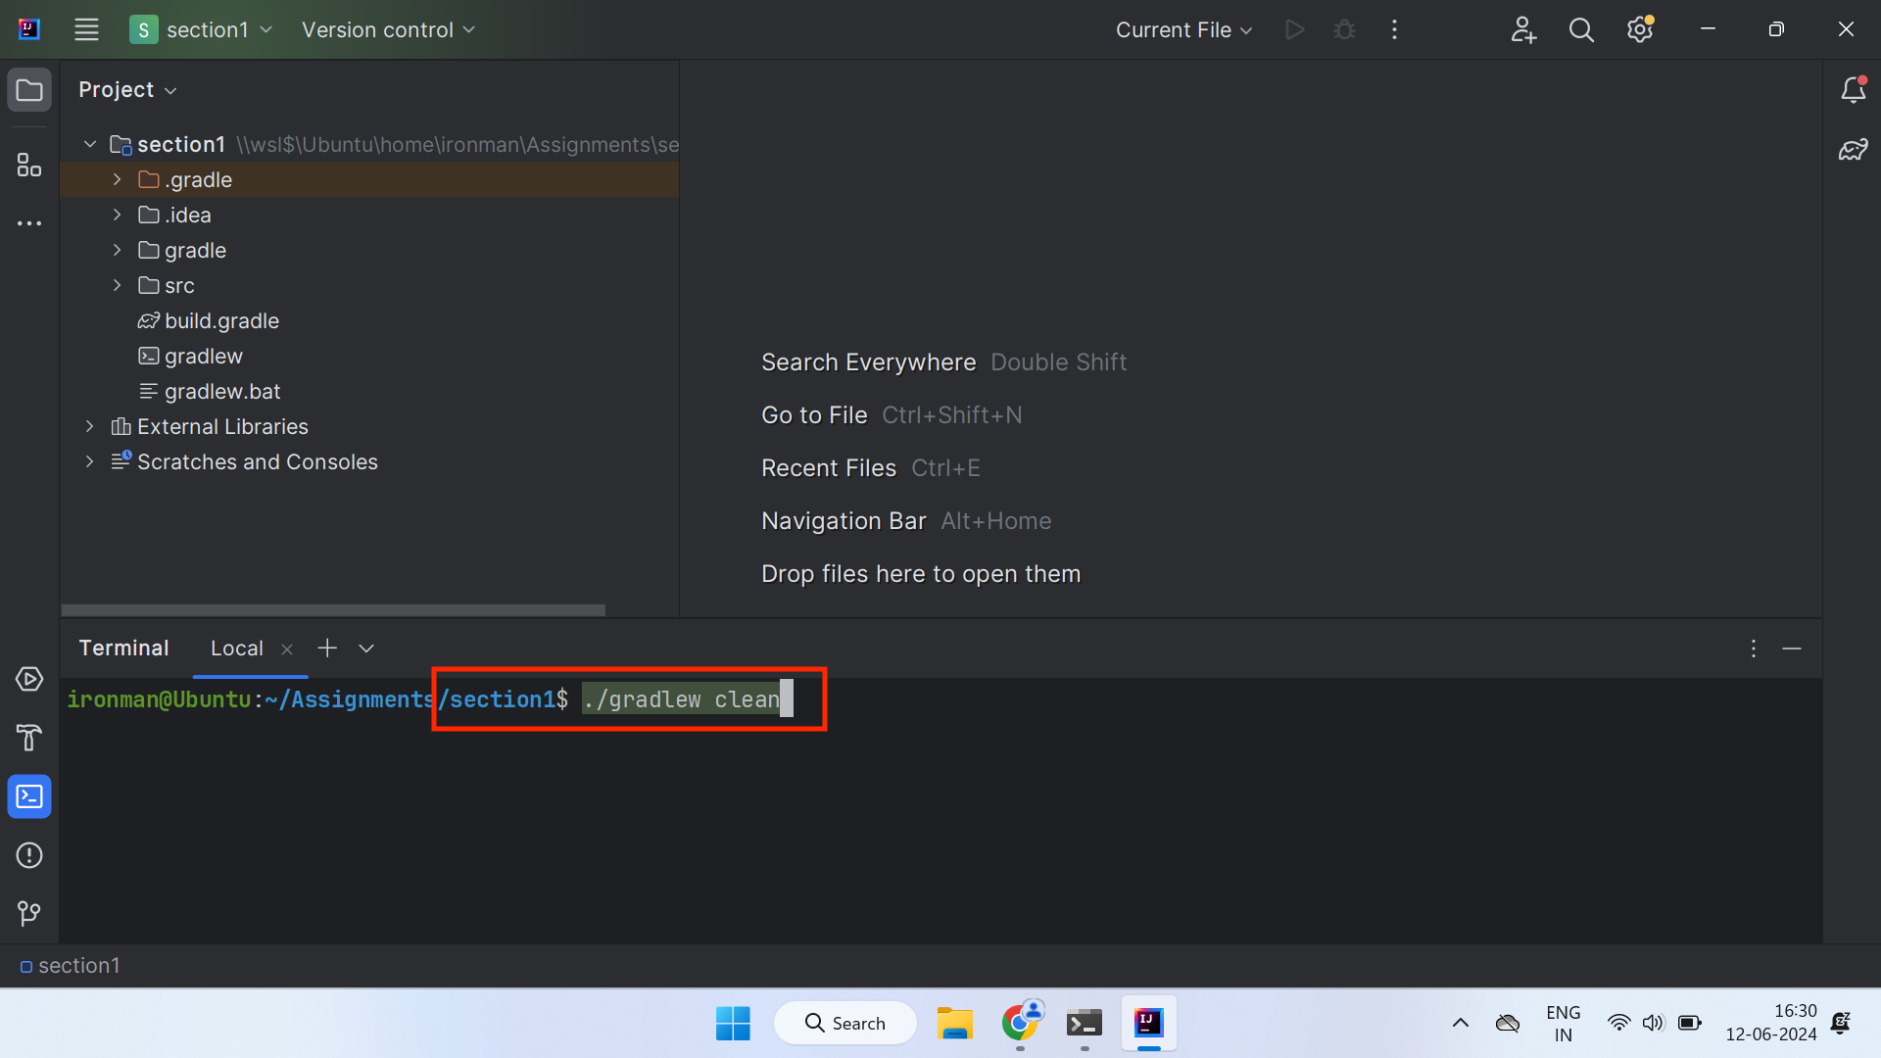Open the clock and date panel
This screenshot has height=1058, width=1881.
(x=1771, y=1023)
